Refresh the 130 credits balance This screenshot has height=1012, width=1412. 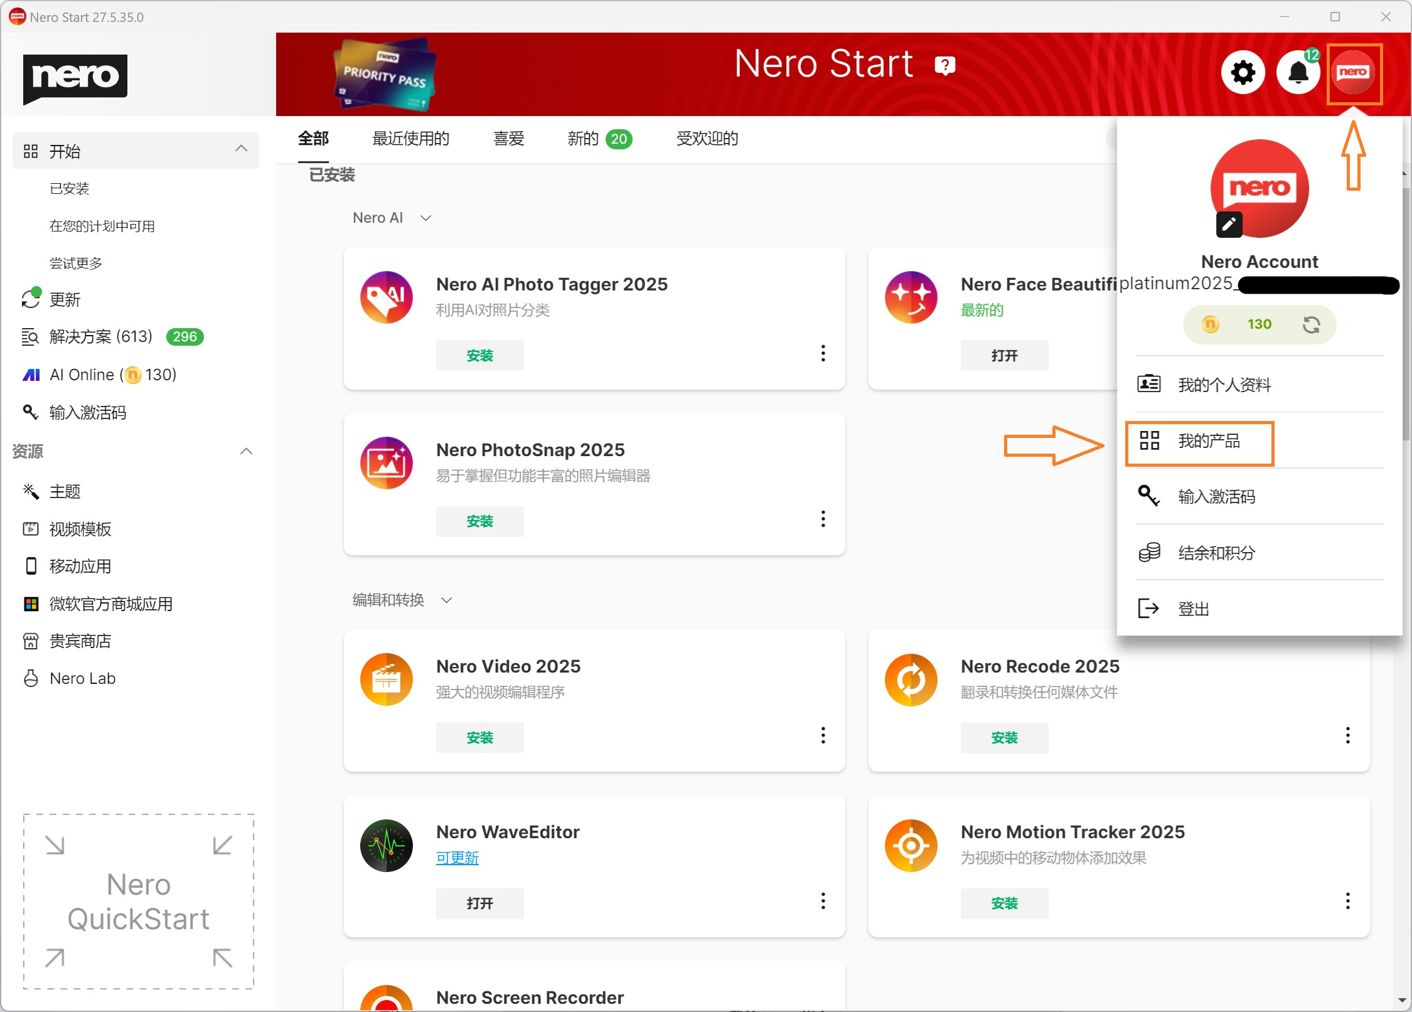[x=1311, y=324]
